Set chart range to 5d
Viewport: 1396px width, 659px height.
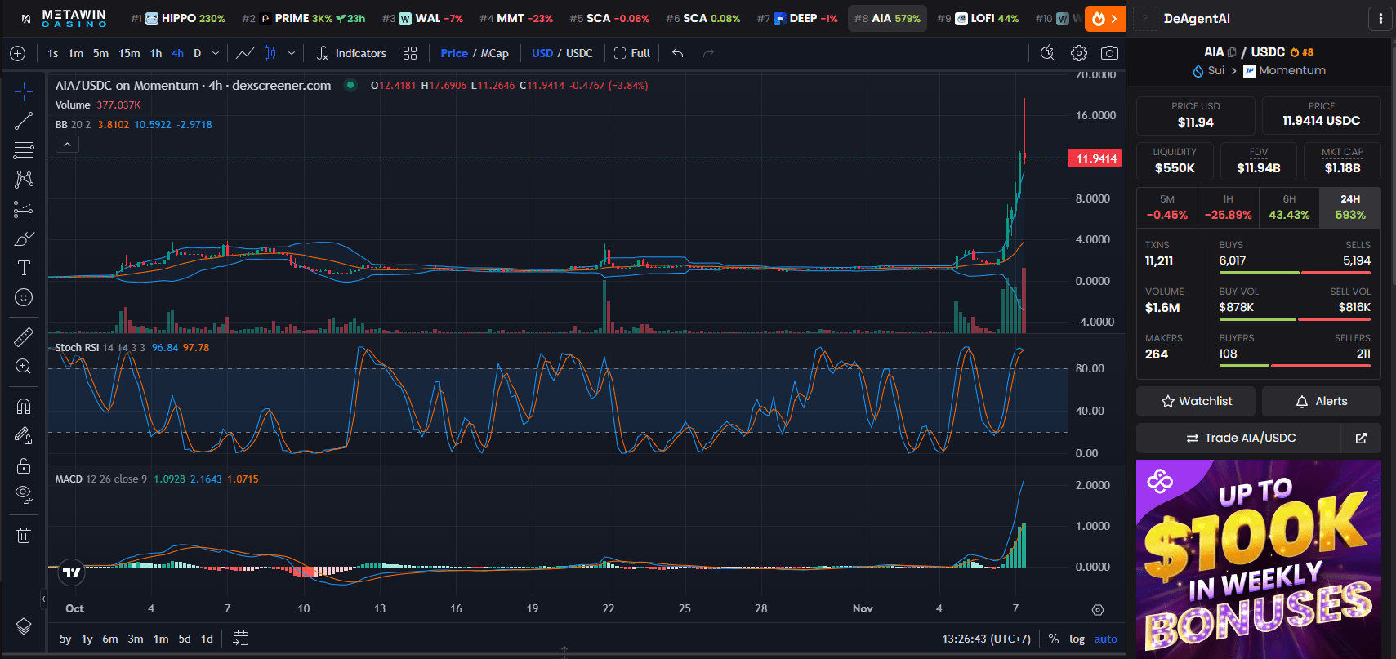185,639
